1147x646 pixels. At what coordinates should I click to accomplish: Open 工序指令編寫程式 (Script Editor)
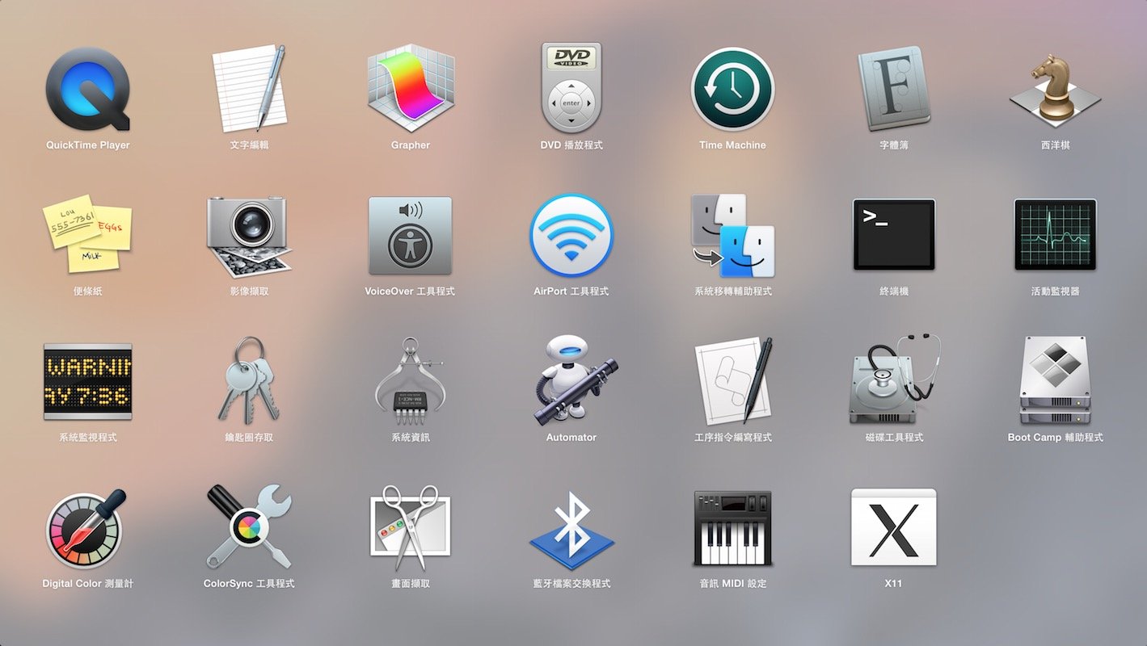coord(734,381)
